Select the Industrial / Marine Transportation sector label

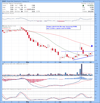tap(12, 4)
